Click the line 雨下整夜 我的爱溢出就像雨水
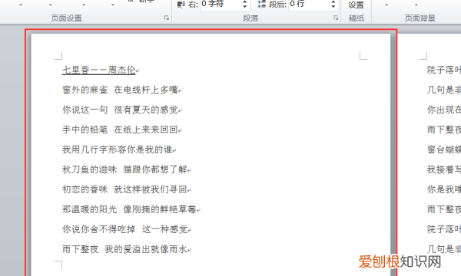 tap(125, 249)
